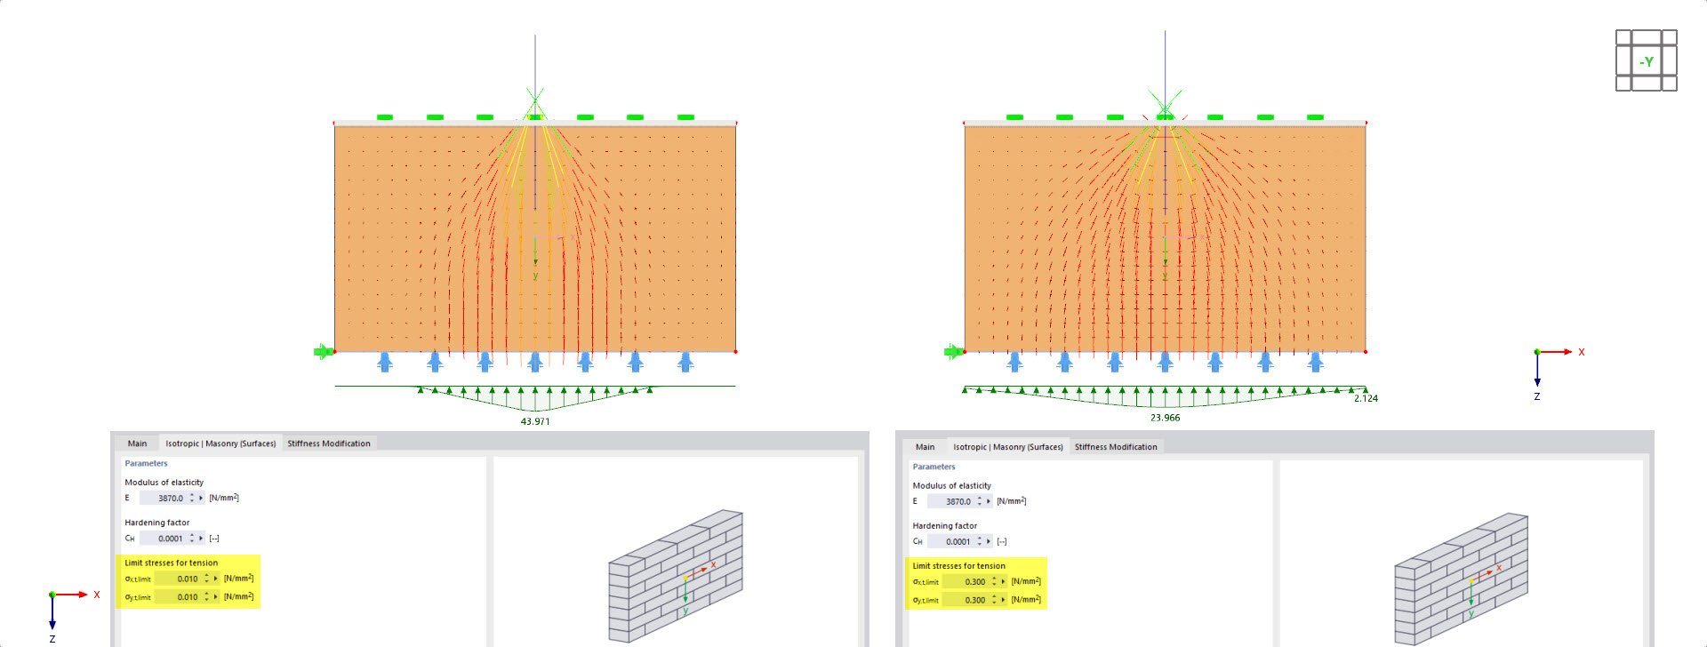
Task: Open the Main tab in the left panel
Action: tap(137, 443)
